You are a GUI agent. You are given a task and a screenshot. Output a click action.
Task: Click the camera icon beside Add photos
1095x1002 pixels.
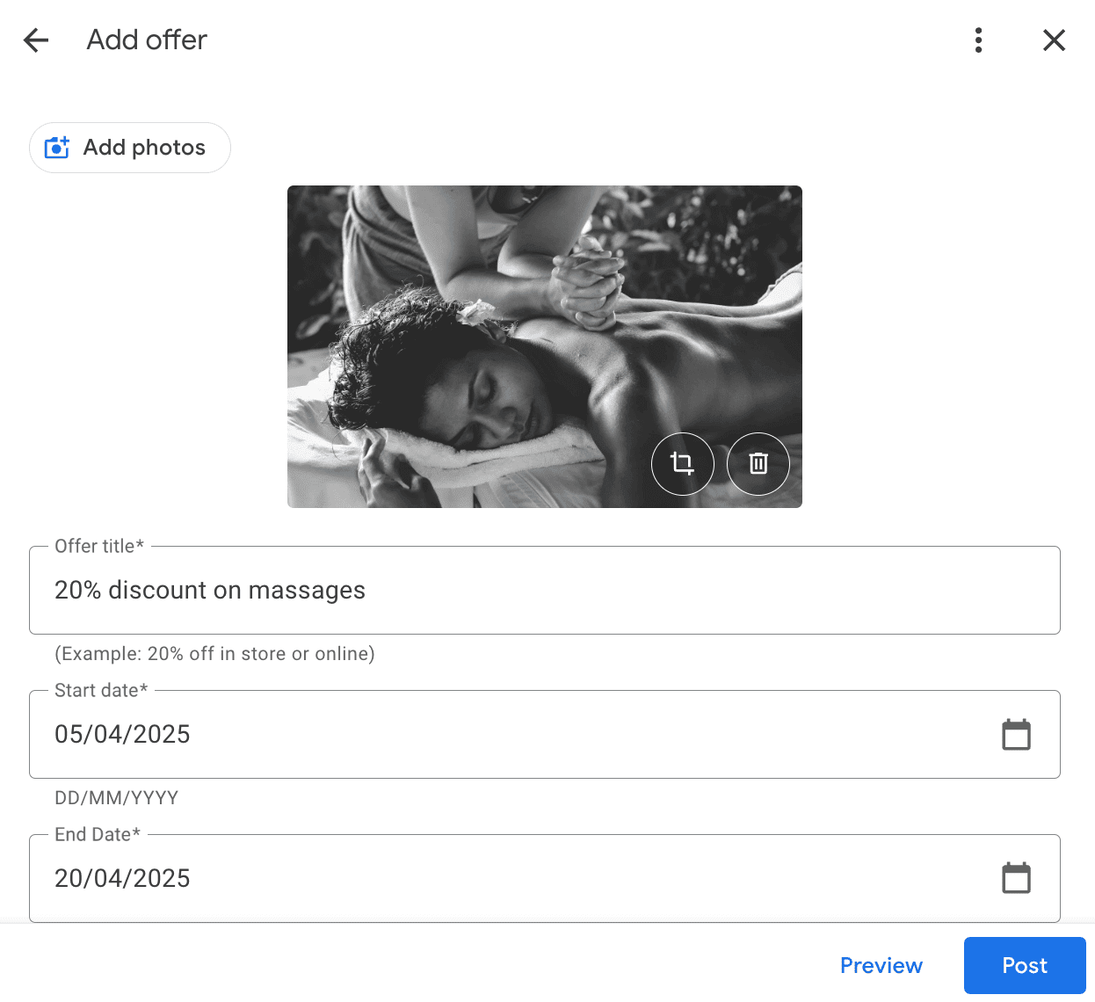click(56, 148)
